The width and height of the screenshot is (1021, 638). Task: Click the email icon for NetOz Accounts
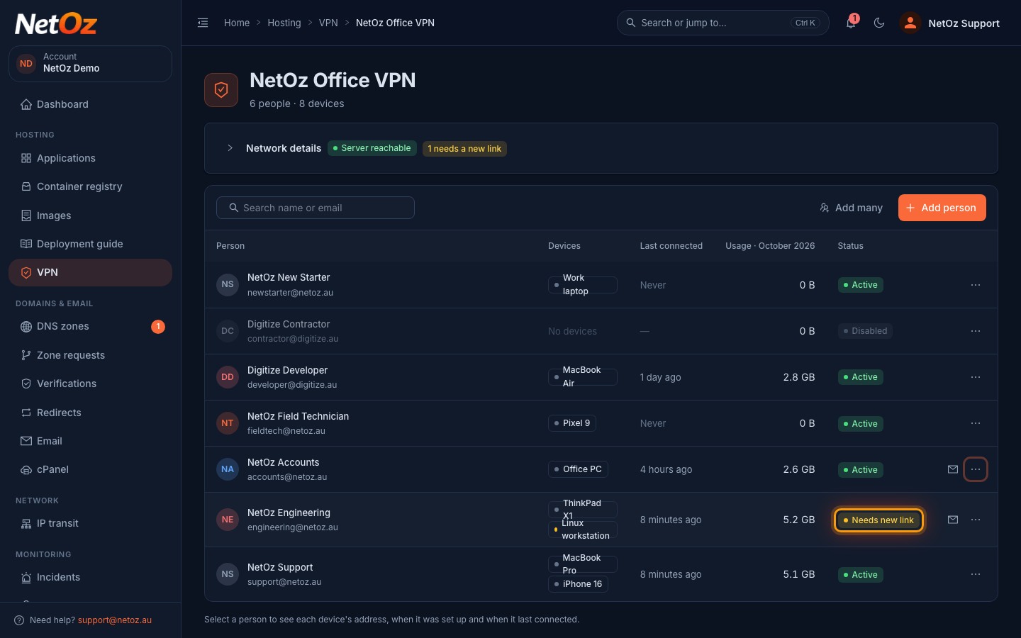953,469
